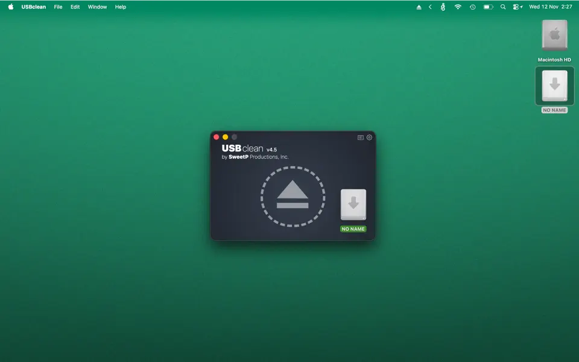Open Spotlight search from the menu bar
Screen dimensions: 579x362
click(x=503, y=7)
